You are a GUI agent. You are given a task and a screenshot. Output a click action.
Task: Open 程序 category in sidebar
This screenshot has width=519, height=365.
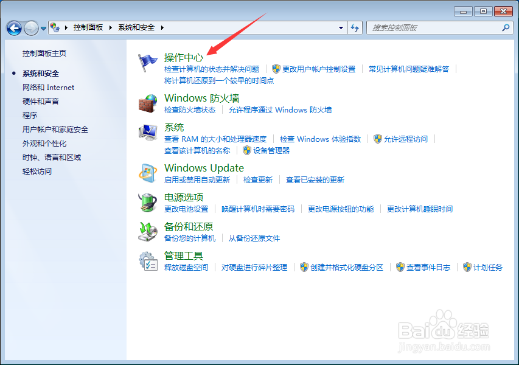(x=30, y=115)
